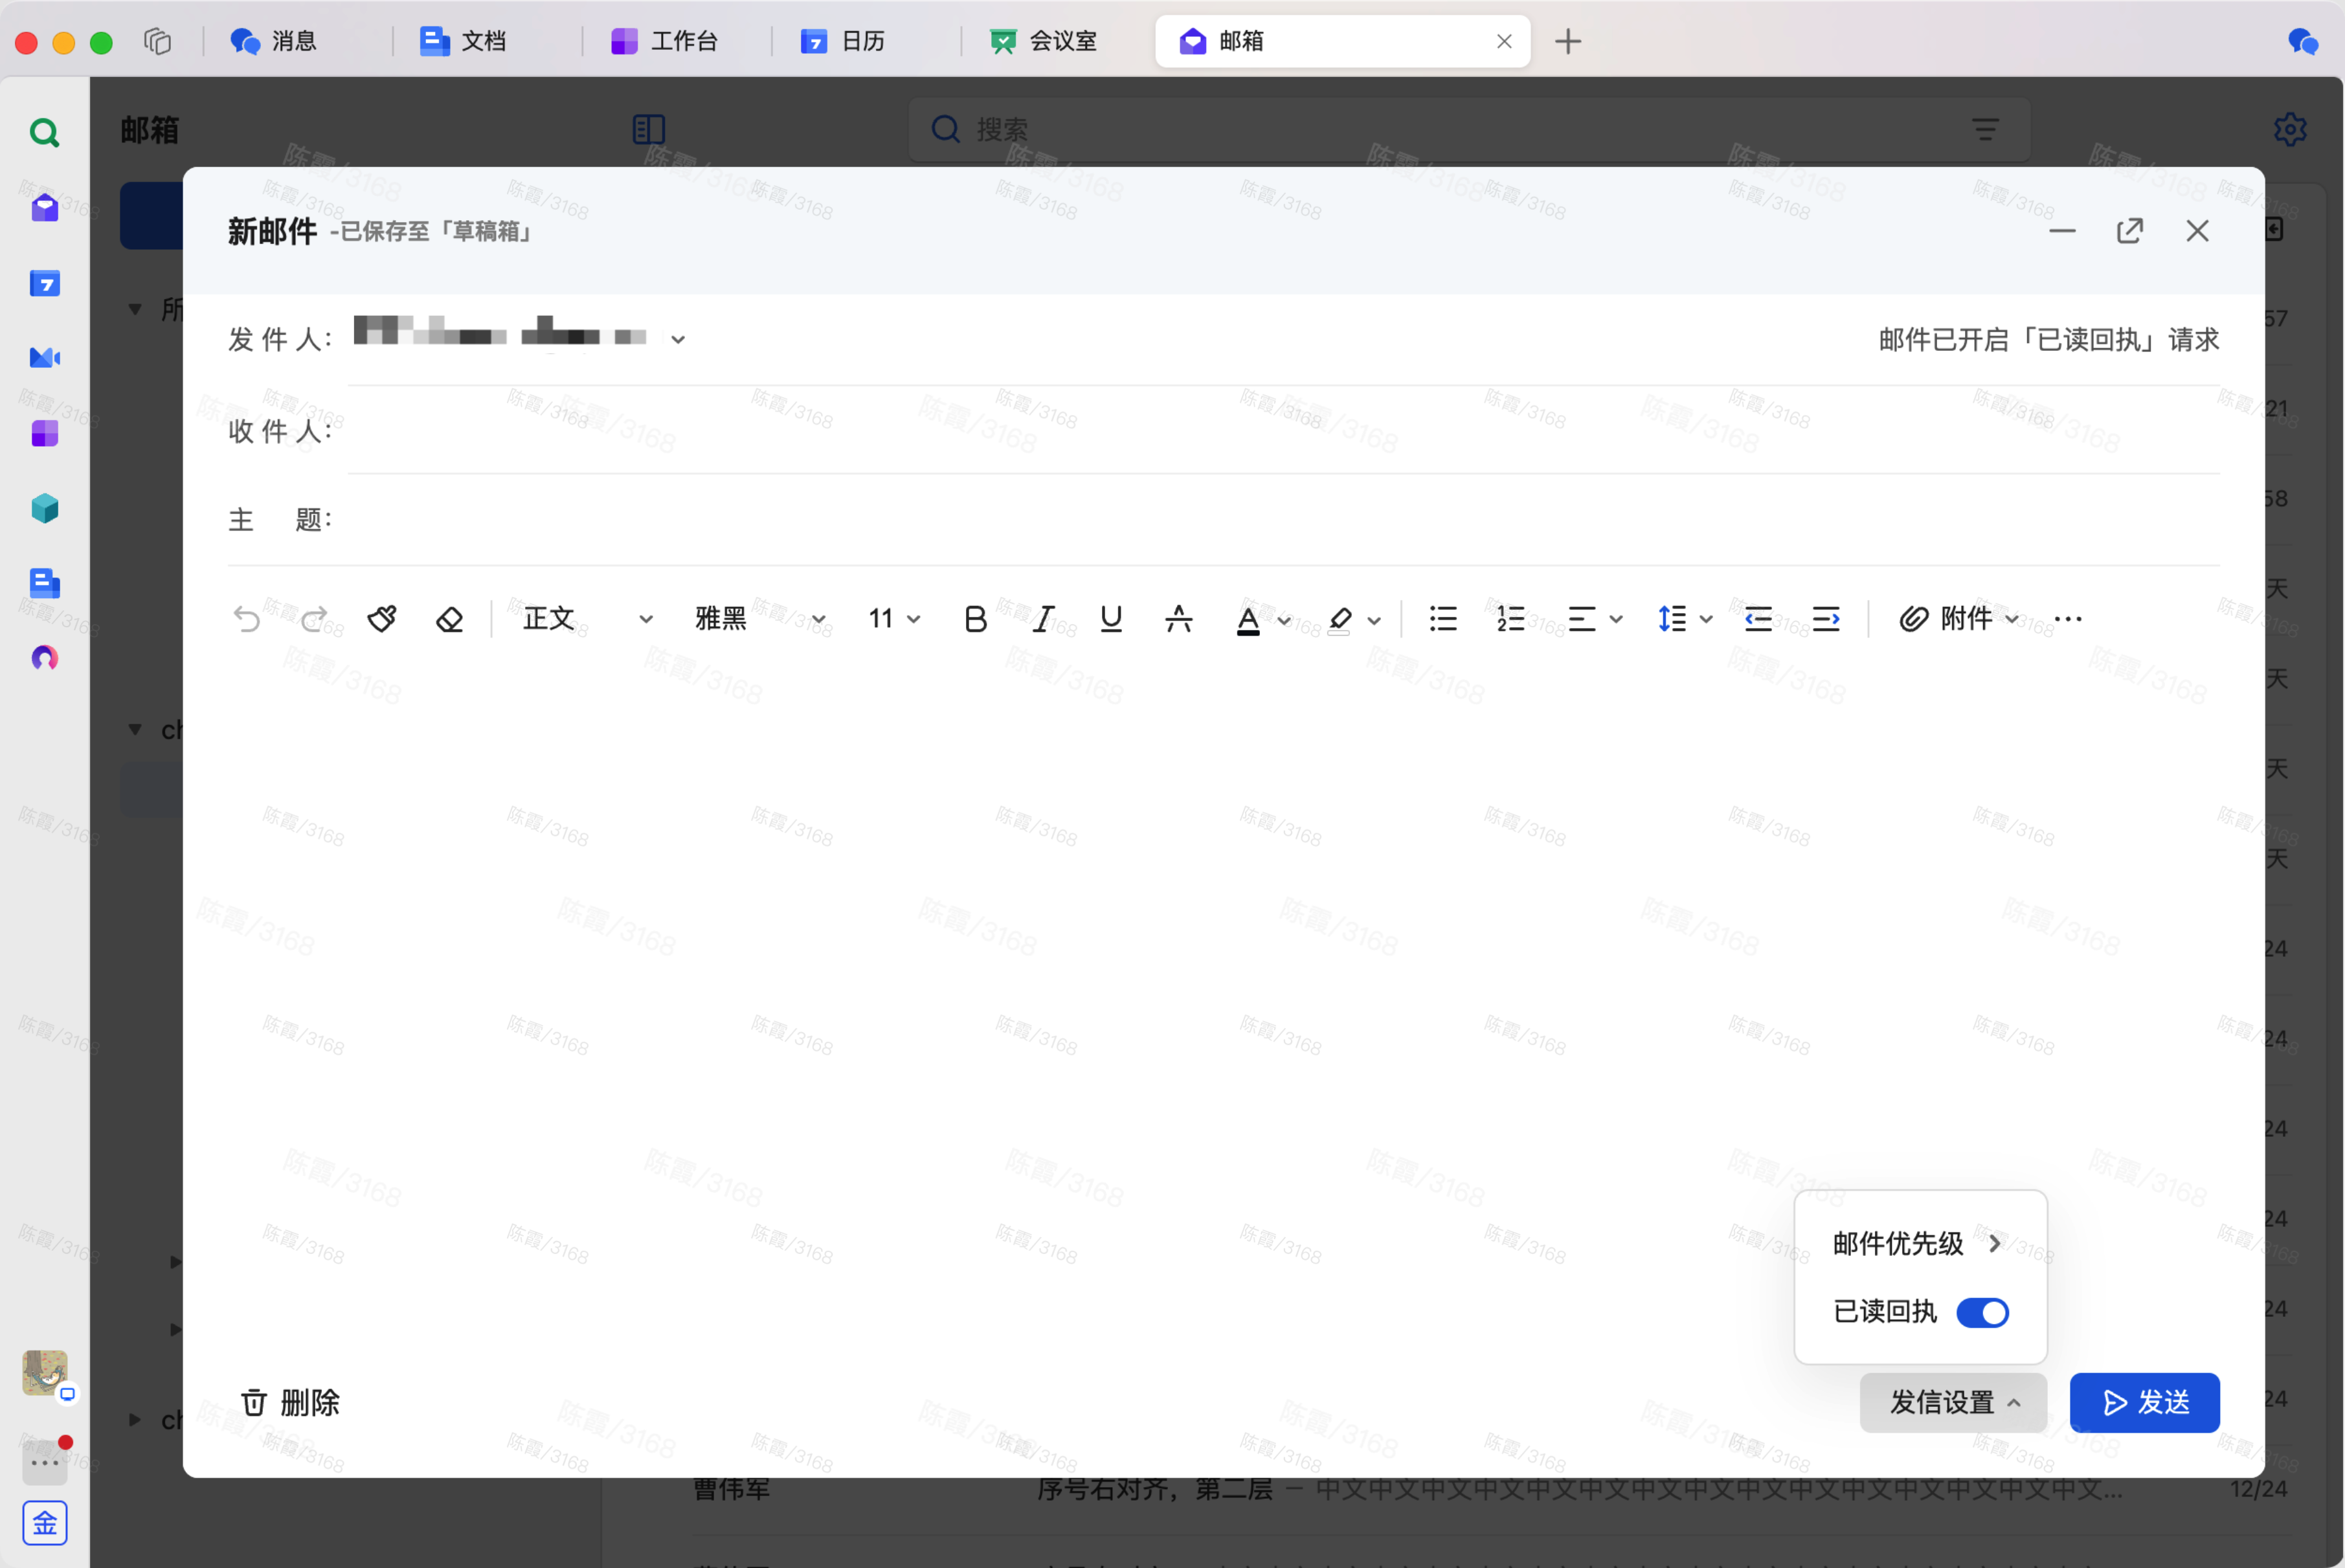Close the 邮箱 tab
2345x1568 pixels.
click(1504, 41)
